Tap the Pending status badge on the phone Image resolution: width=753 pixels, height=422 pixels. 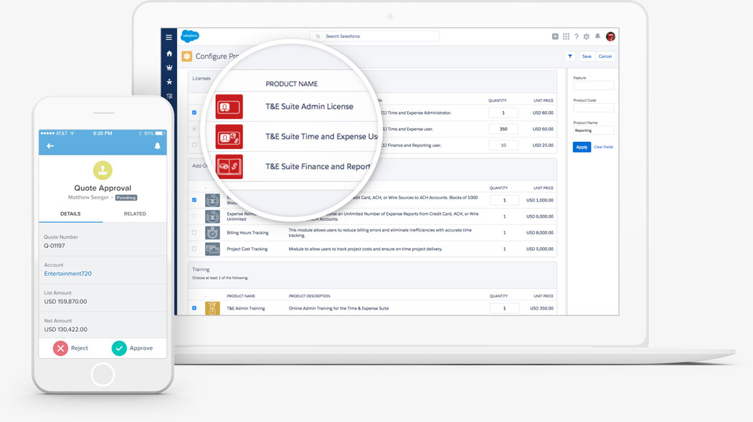tap(126, 198)
